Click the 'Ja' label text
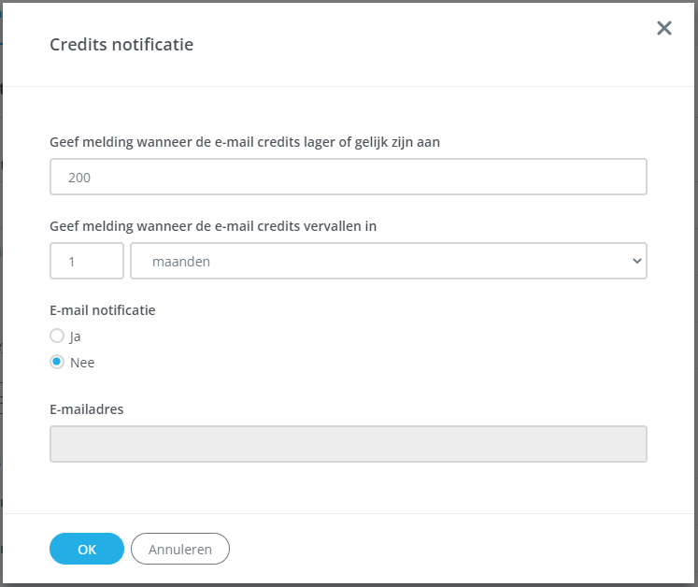 (x=76, y=336)
